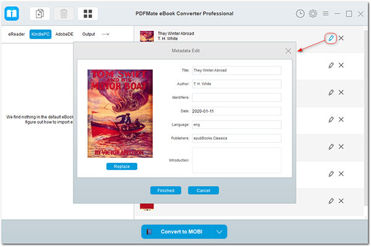371x247 pixels.
Task: Expand the more tabs dropdown
Action: pyautogui.click(x=105, y=34)
